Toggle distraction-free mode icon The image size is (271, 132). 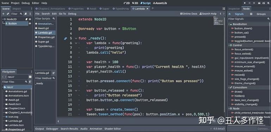pyautogui.click(x=224, y=9)
